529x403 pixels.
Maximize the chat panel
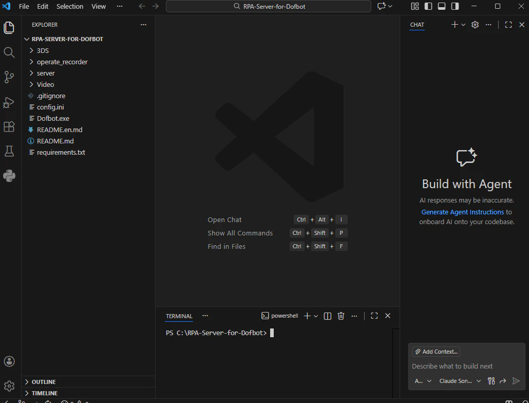click(508, 25)
